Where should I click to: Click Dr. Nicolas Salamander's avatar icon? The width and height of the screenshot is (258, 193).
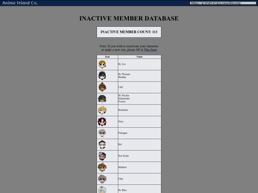102,99
